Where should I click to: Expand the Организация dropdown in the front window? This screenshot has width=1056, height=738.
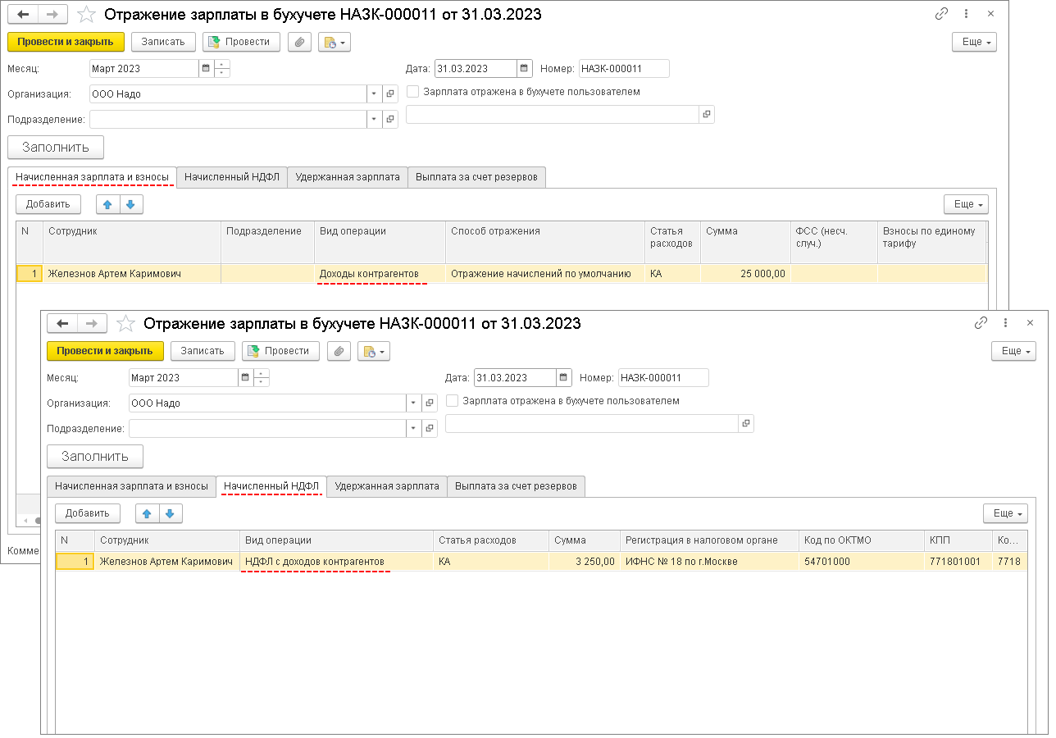coord(414,403)
